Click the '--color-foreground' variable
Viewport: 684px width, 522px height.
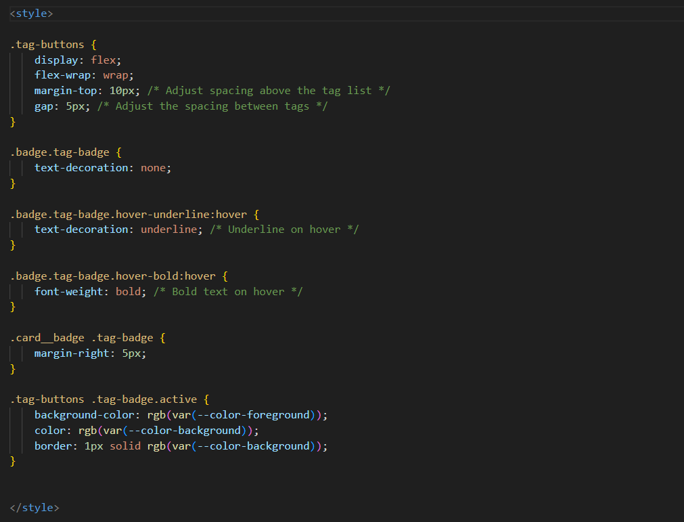(x=253, y=415)
